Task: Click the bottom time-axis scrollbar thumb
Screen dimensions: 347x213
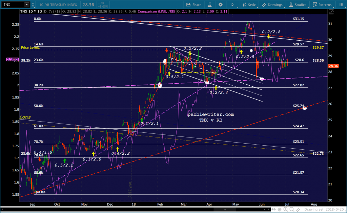Action: click(225, 209)
